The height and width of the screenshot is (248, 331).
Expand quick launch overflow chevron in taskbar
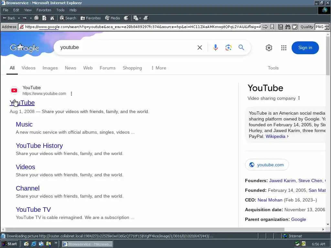tap(56, 243)
